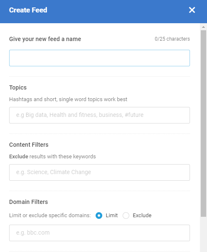Click the 'Domain Filters' heading
Viewport: 207px width, 252px height.
point(29,202)
